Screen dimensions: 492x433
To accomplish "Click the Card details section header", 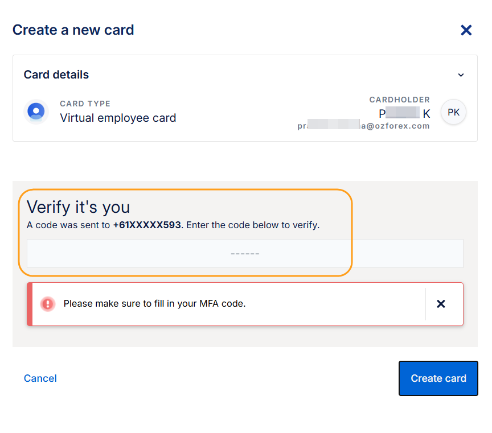I will (x=56, y=75).
